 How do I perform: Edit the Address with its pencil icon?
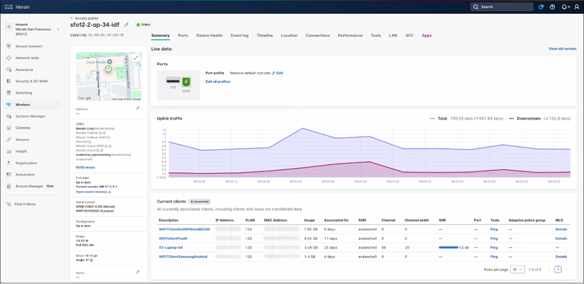tap(138, 108)
